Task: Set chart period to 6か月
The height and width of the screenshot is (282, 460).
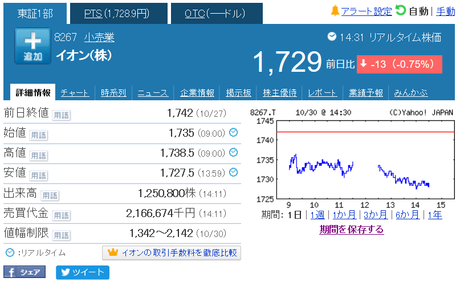Action: tap(408, 215)
